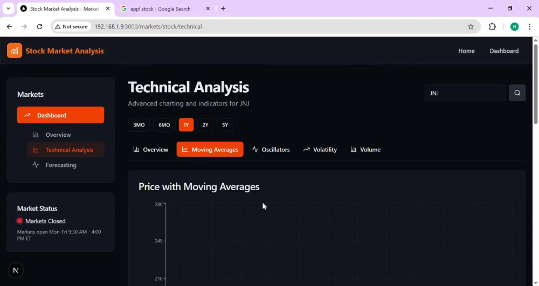Minimize the Chrome window
The height and width of the screenshot is (286, 539).
pyautogui.click(x=490, y=8)
